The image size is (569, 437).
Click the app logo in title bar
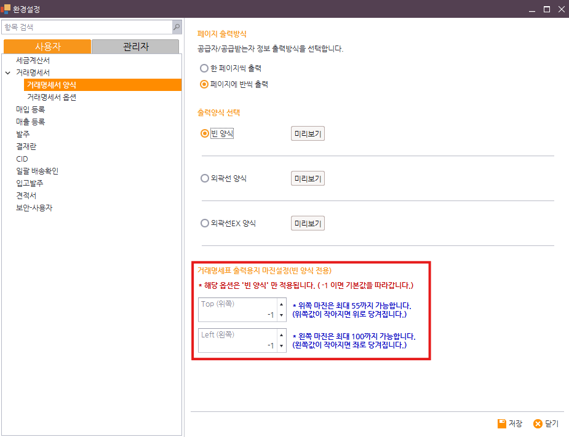[6, 9]
